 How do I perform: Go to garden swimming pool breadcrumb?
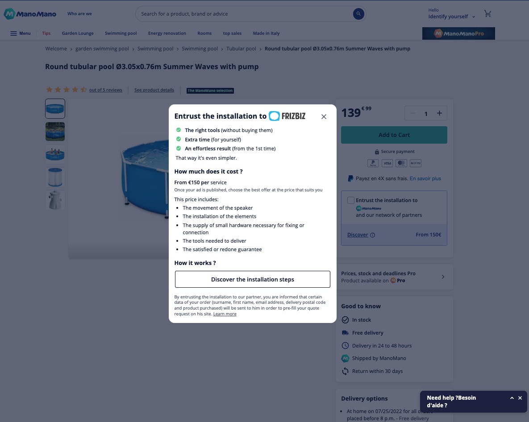tap(102, 49)
